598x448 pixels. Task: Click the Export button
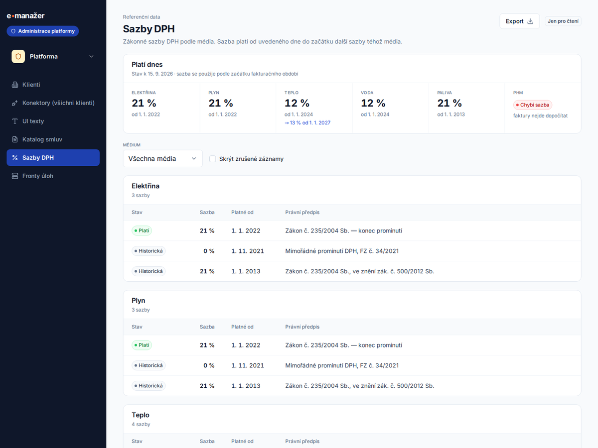click(520, 21)
